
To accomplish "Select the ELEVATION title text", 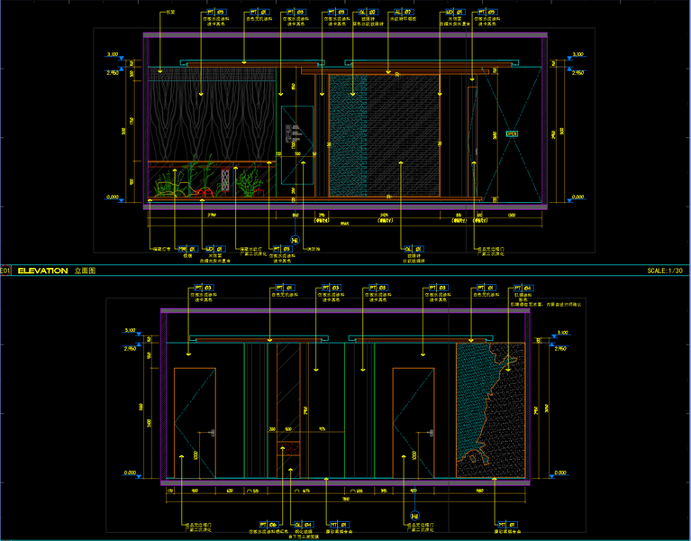I will [x=42, y=270].
